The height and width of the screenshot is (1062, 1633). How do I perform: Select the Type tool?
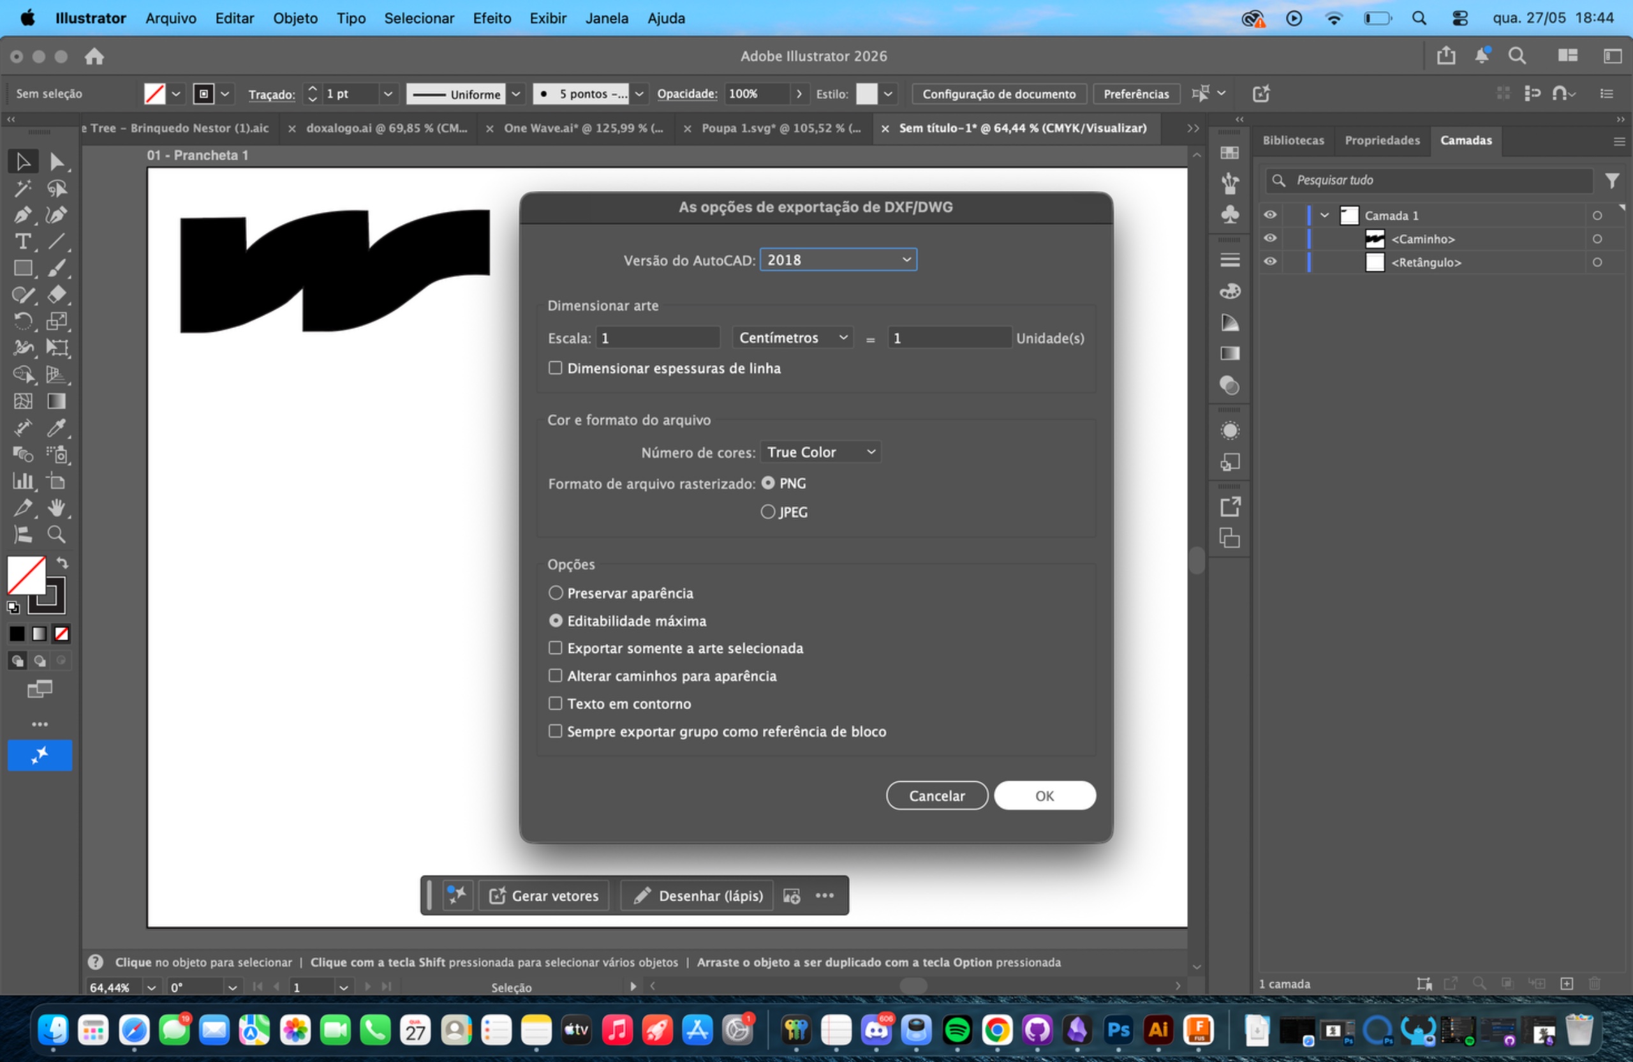[x=22, y=242]
